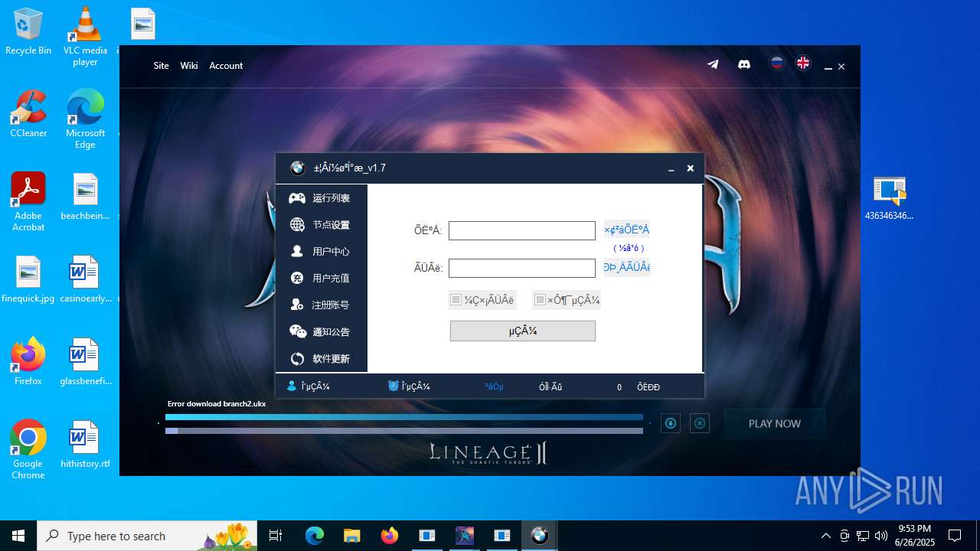
Task: Open the casinoearly desktop document
Action: tap(85, 279)
